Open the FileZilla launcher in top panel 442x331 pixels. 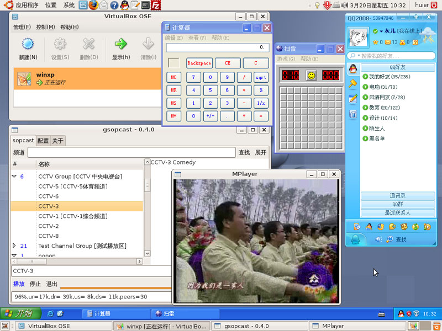pos(156,5)
